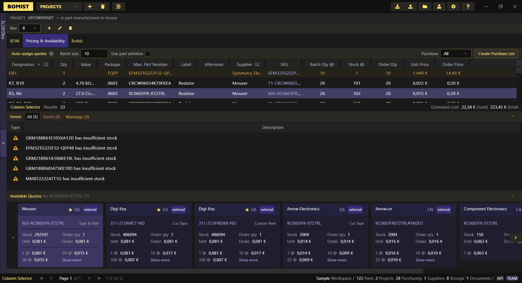The width and height of the screenshot is (522, 283).
Task: Click Show more in Arrow.cn quote card
Action: [x=425, y=260]
